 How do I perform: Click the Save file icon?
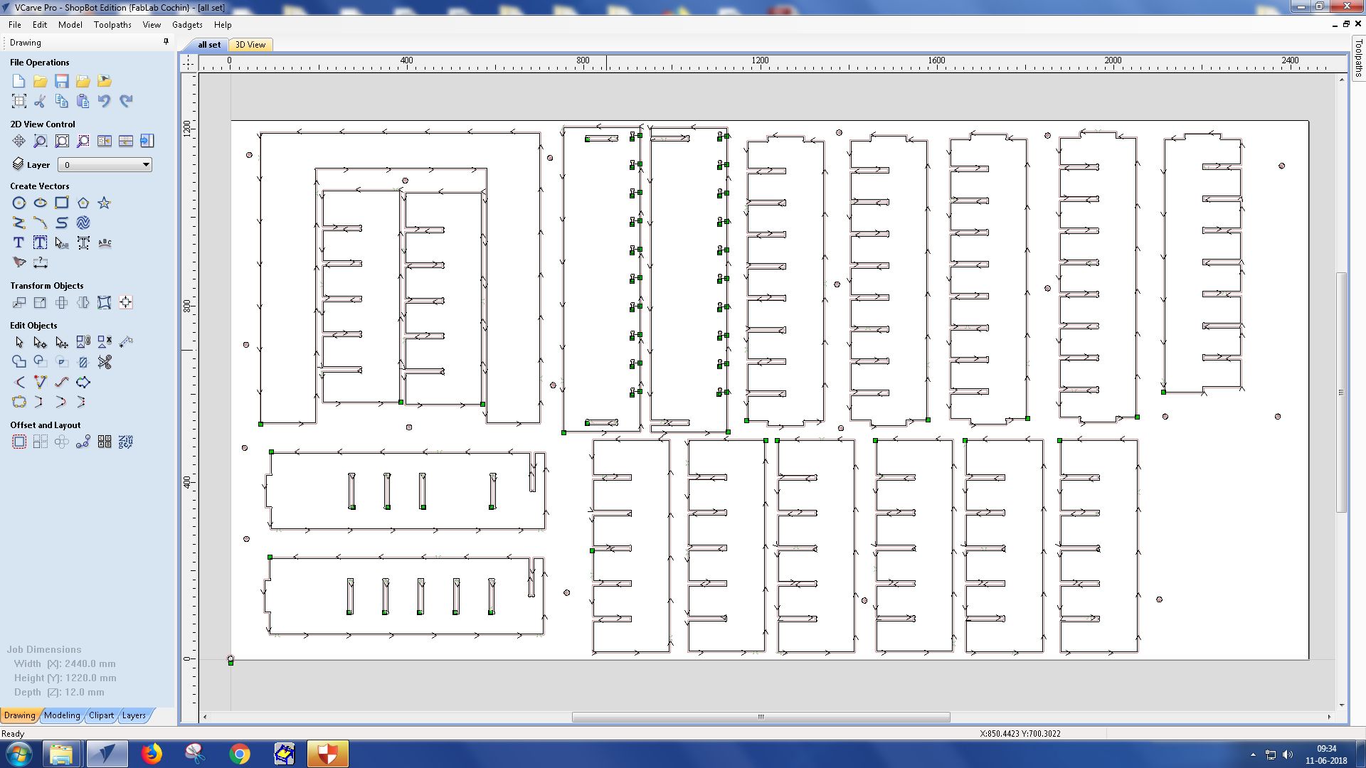click(x=62, y=81)
